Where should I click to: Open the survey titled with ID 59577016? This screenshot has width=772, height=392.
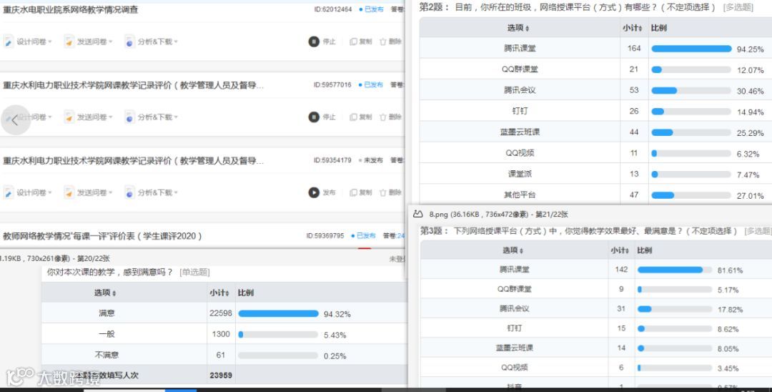pos(134,85)
